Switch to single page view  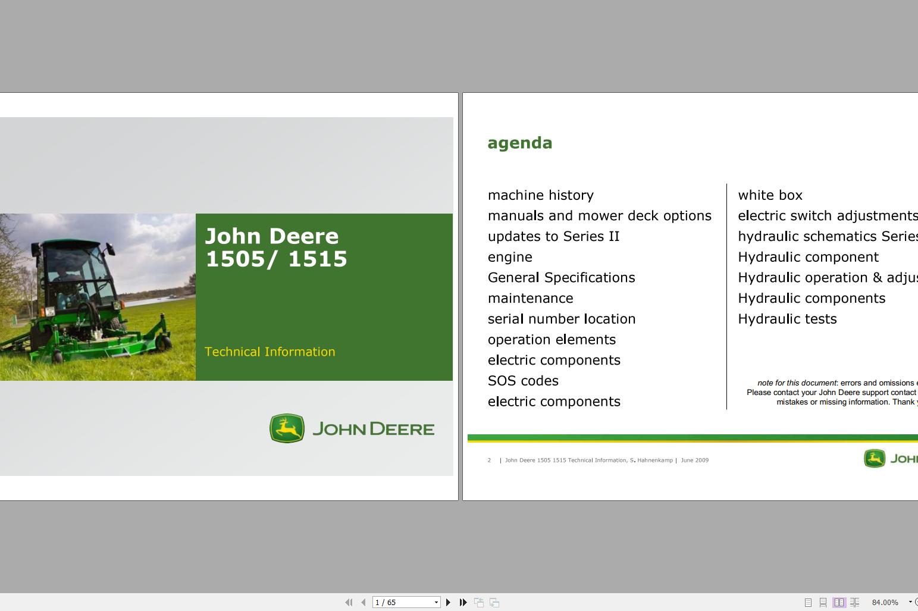[x=808, y=602]
